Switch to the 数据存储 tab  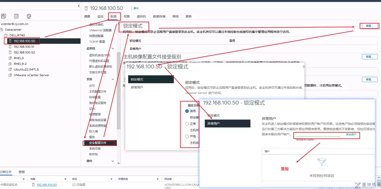(159, 16)
